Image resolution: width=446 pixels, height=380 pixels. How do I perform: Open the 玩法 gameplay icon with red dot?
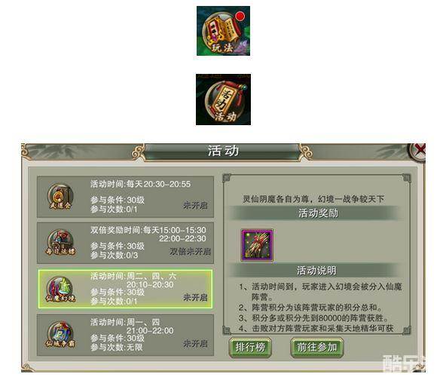coord(223,31)
